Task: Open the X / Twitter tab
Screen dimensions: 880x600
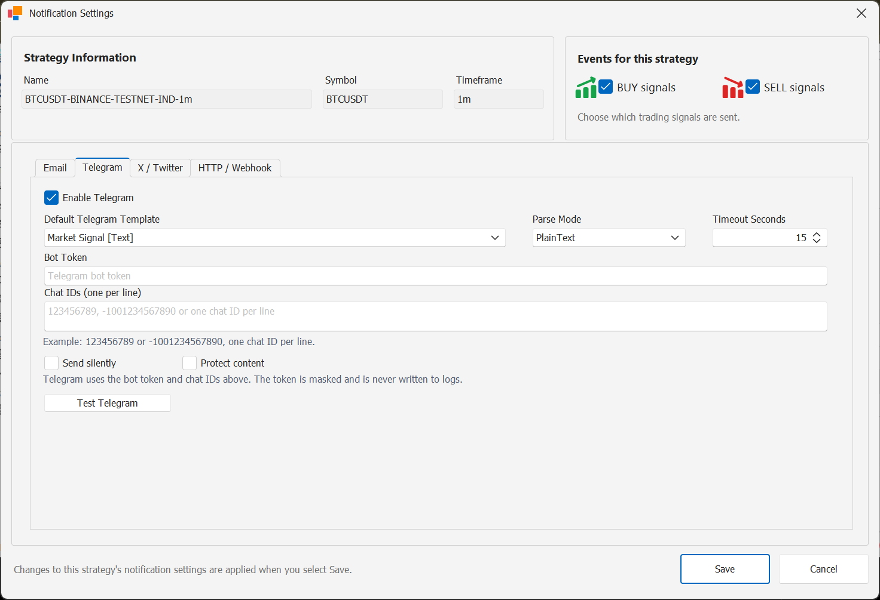Action: tap(160, 168)
